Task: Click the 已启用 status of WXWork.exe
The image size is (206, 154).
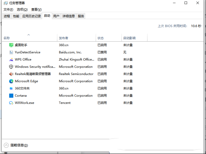Action: coord(102,103)
